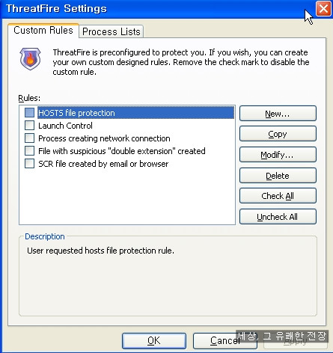Click the ThreatFire shield flame icon
Screen dimensions: 333x353
coord(30,59)
